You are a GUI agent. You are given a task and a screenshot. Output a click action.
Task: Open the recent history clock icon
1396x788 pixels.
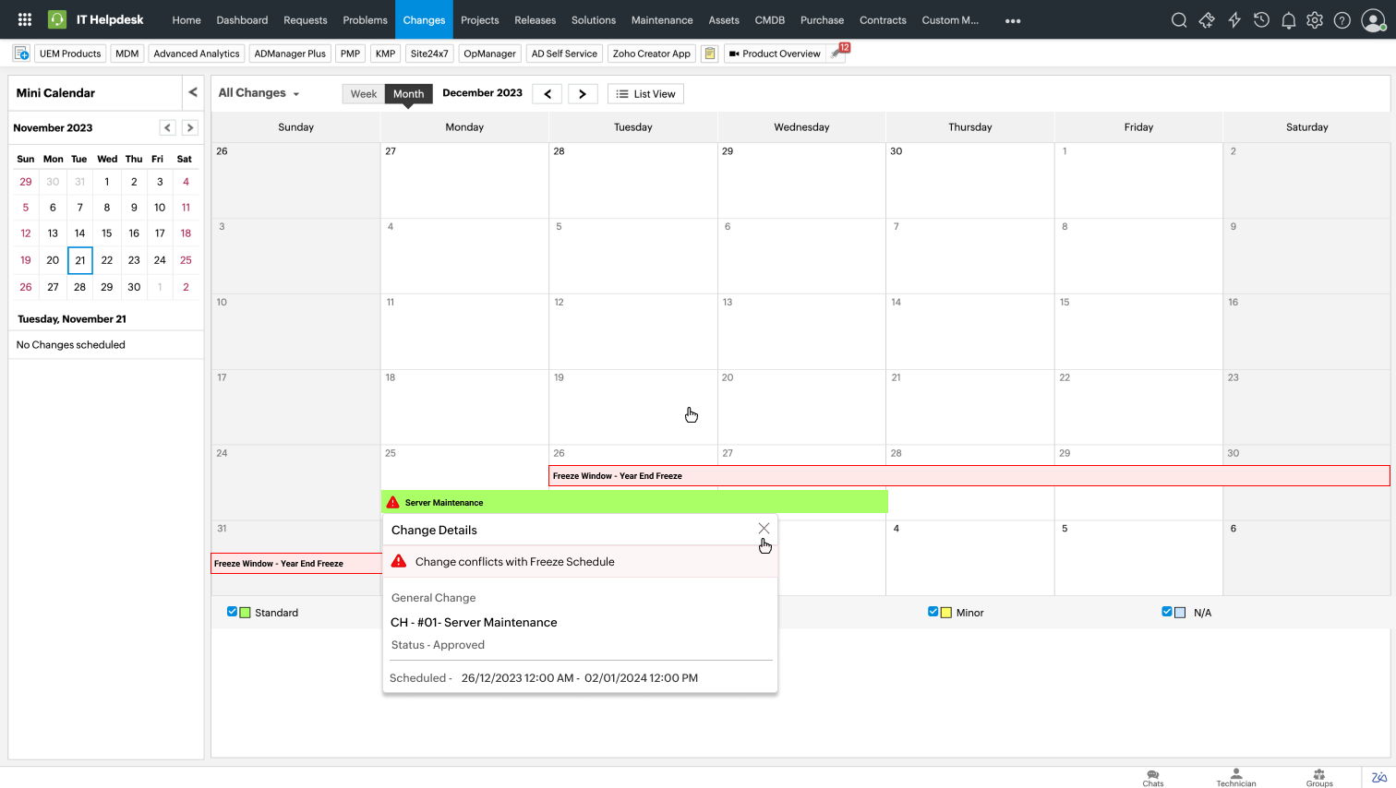pos(1261,20)
